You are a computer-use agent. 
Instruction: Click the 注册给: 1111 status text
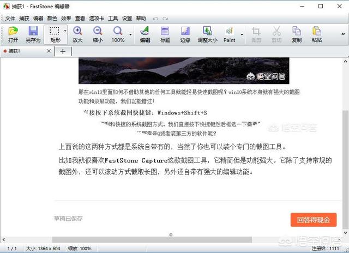[x=325, y=249]
